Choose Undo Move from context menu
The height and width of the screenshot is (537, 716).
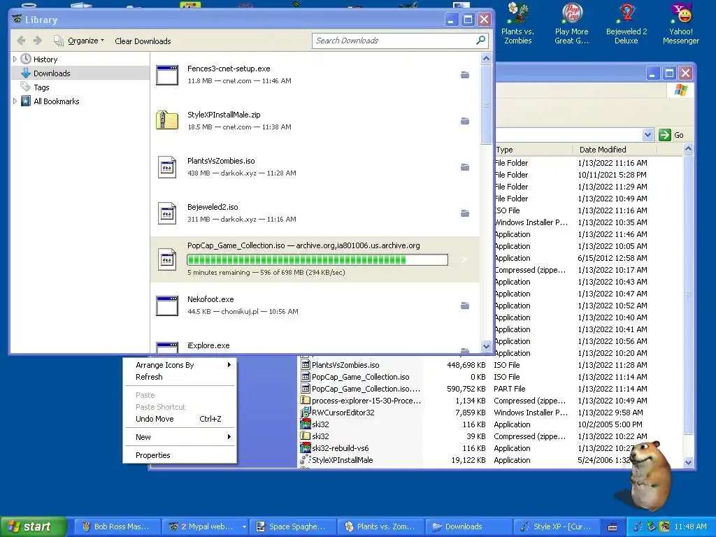180,419
